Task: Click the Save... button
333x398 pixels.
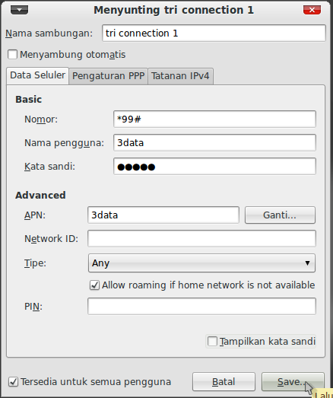Action: coord(293,382)
